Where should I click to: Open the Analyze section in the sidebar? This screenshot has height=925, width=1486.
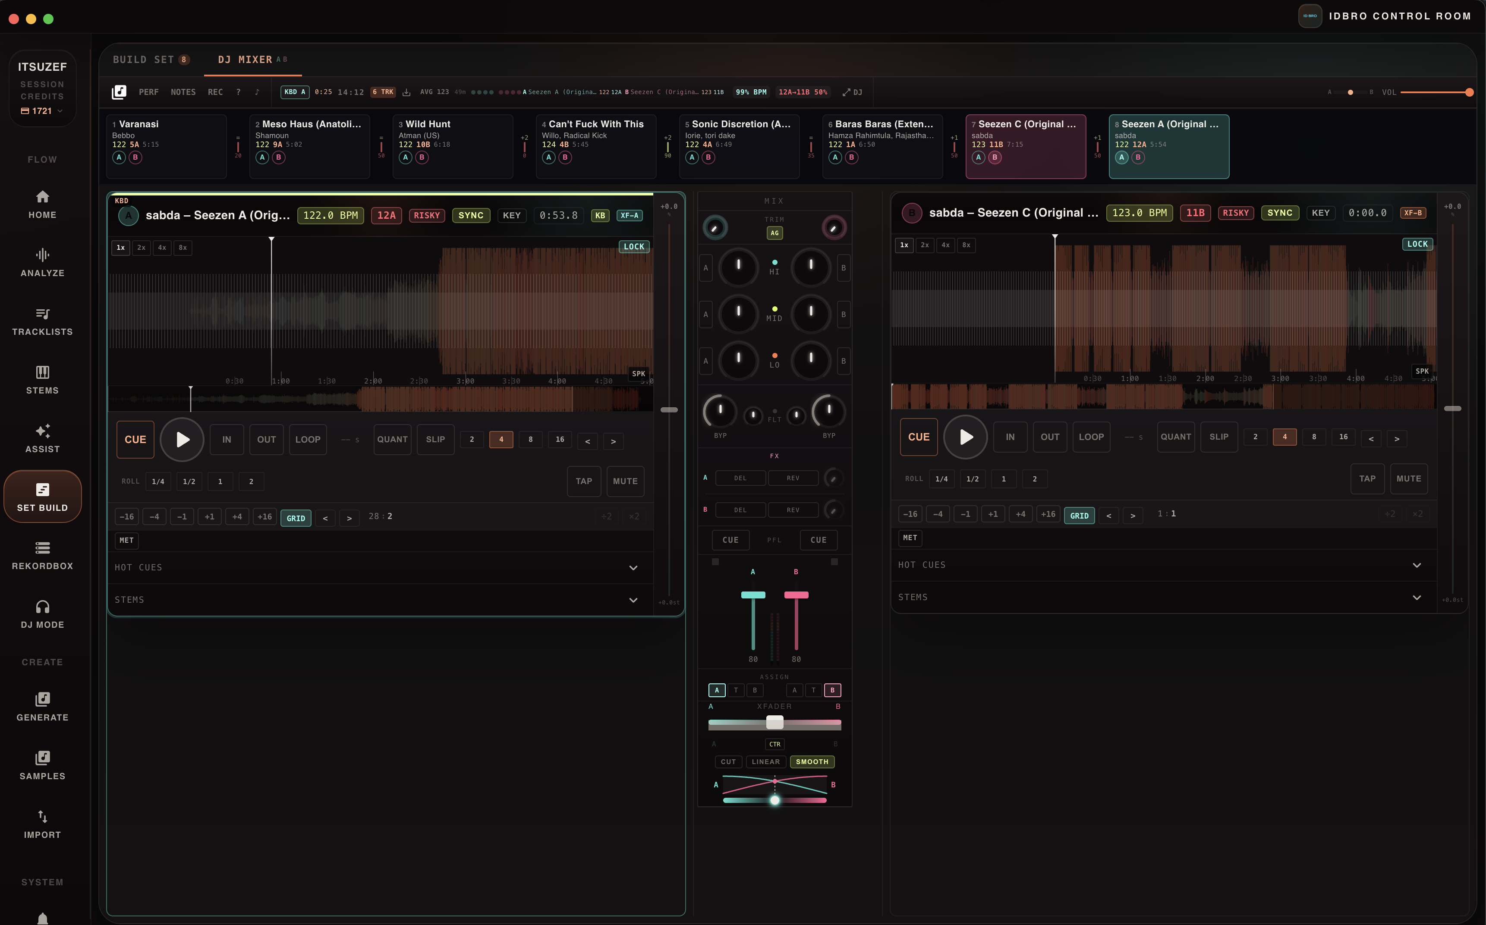pyautogui.click(x=42, y=262)
